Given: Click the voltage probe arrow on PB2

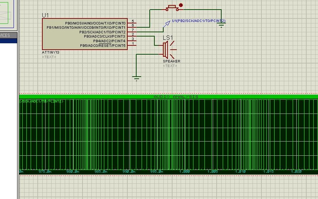Looking at the screenshot, I should pos(167,24).
